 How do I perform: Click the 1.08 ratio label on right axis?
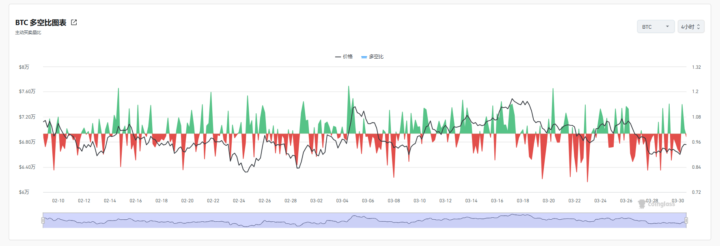tap(696, 117)
